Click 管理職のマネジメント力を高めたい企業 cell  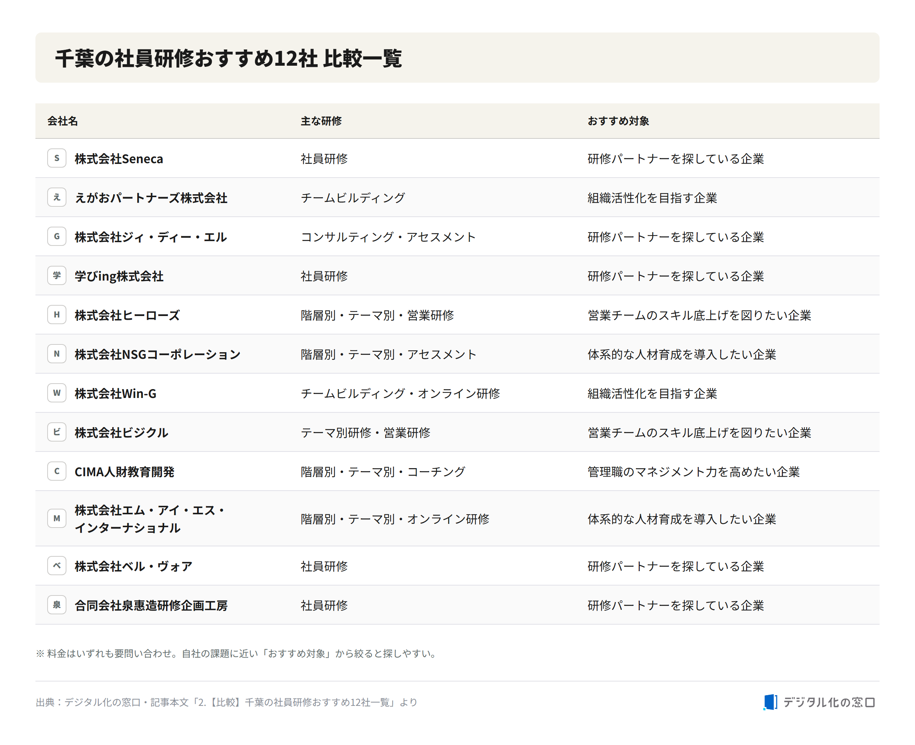694,472
